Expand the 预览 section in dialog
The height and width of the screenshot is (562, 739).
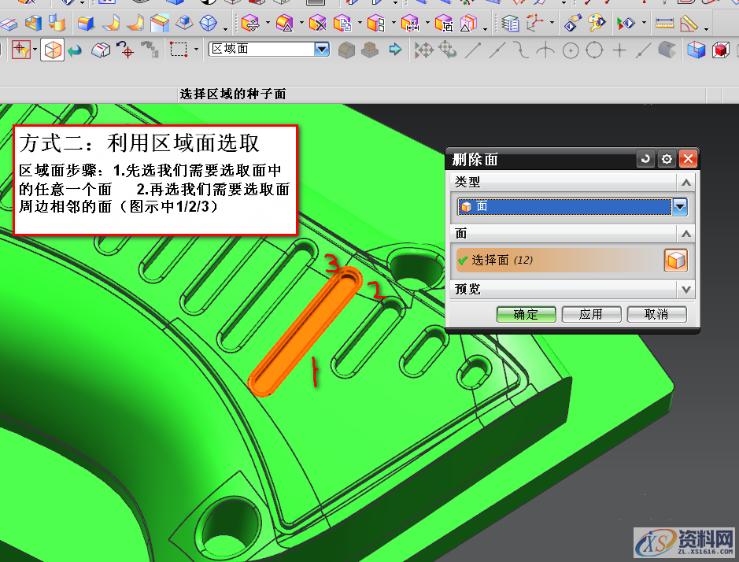click(685, 289)
